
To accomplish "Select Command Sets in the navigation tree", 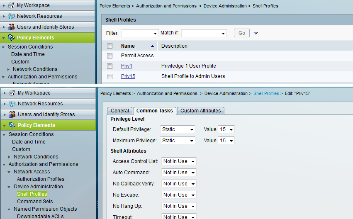I will pyautogui.click(x=35, y=202).
